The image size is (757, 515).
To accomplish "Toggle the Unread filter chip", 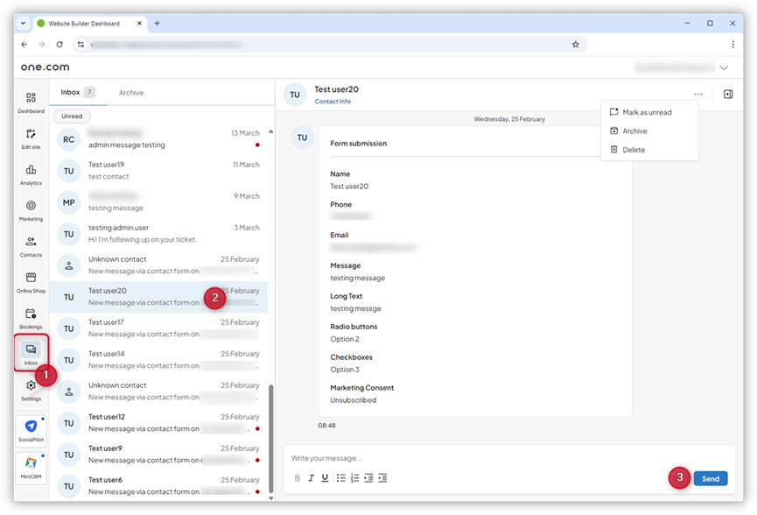I will (72, 116).
